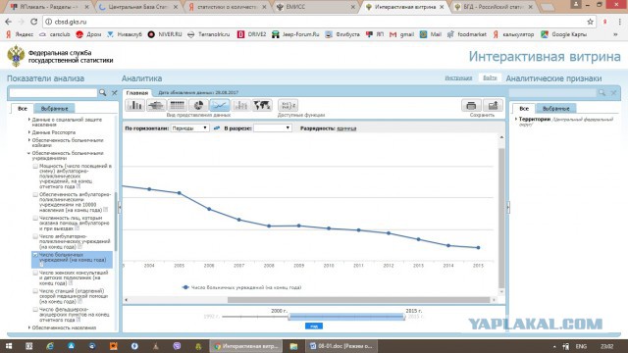Open the world map view icon
628x353 pixels.
point(262,105)
